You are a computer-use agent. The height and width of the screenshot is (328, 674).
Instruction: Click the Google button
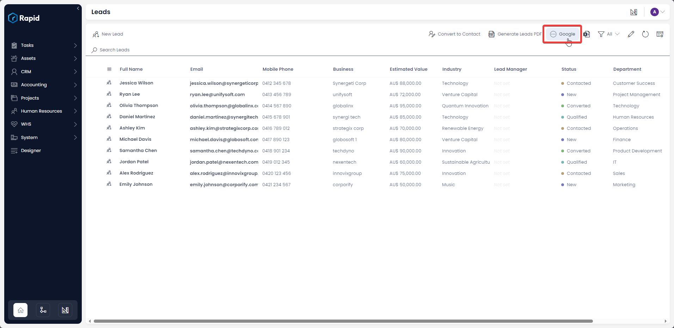[563, 34]
